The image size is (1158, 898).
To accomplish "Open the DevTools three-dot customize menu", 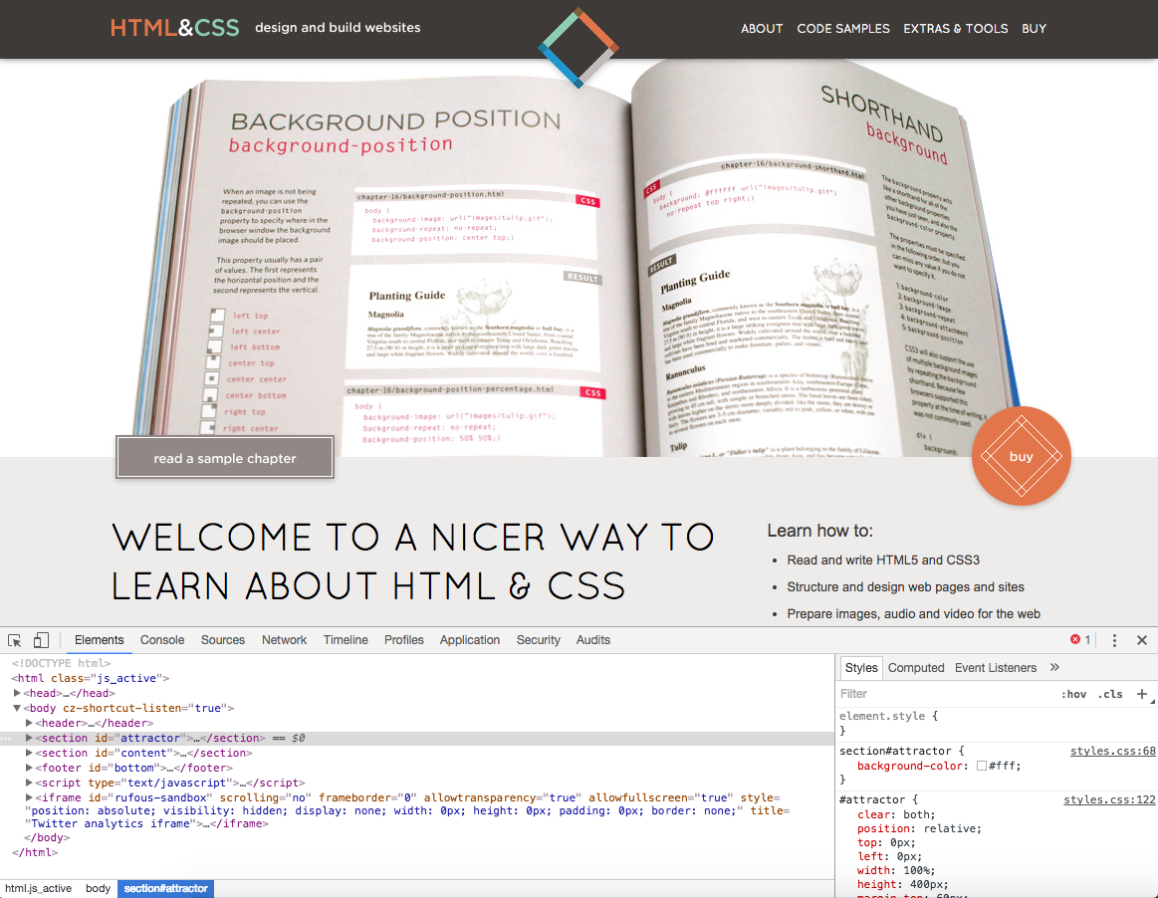I will click(1114, 640).
